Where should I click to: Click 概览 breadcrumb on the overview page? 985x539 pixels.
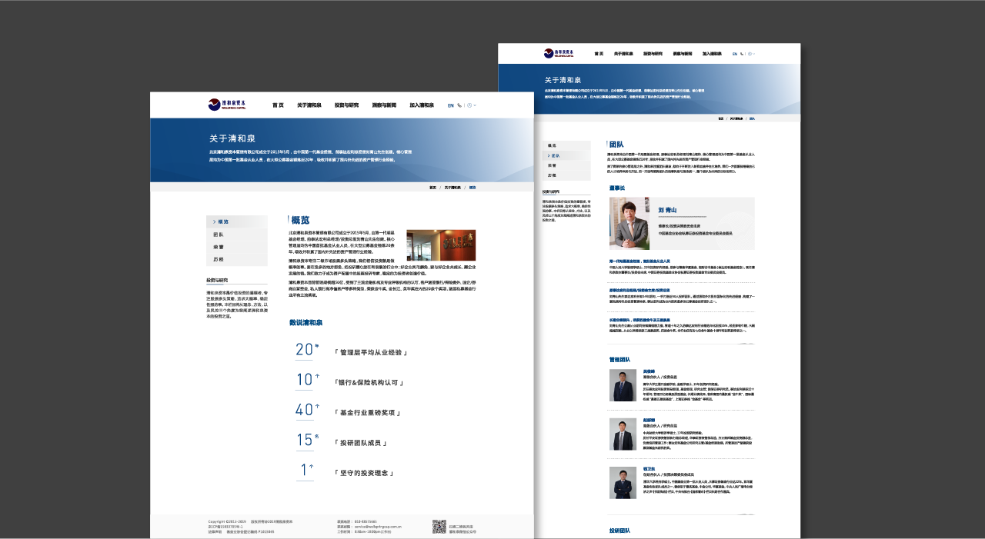[472, 188]
